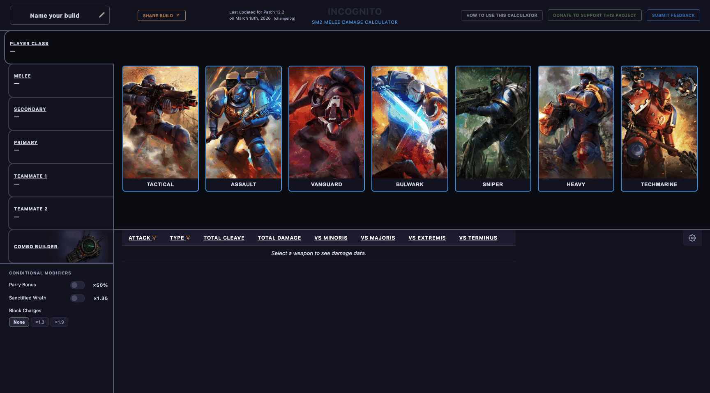
Task: Expand the Secondary section
Action: pyautogui.click(x=30, y=109)
